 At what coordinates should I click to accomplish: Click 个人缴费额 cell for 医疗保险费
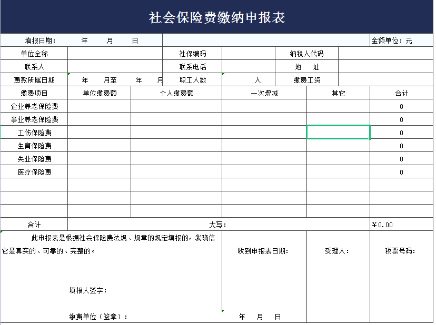coord(176,172)
